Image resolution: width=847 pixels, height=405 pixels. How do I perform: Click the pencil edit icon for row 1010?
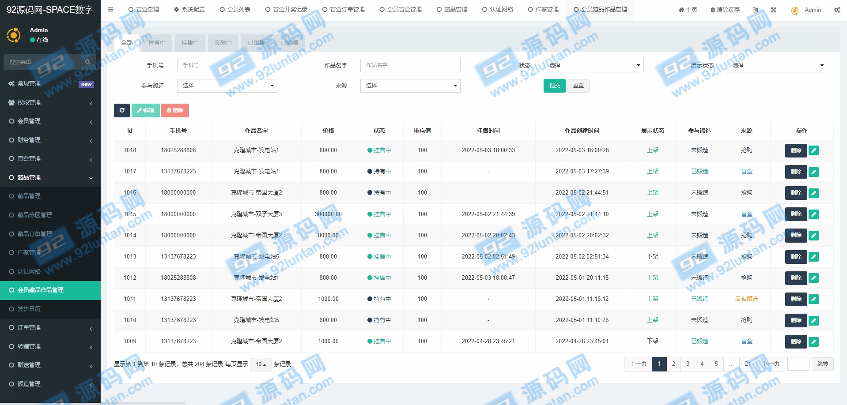(x=813, y=320)
